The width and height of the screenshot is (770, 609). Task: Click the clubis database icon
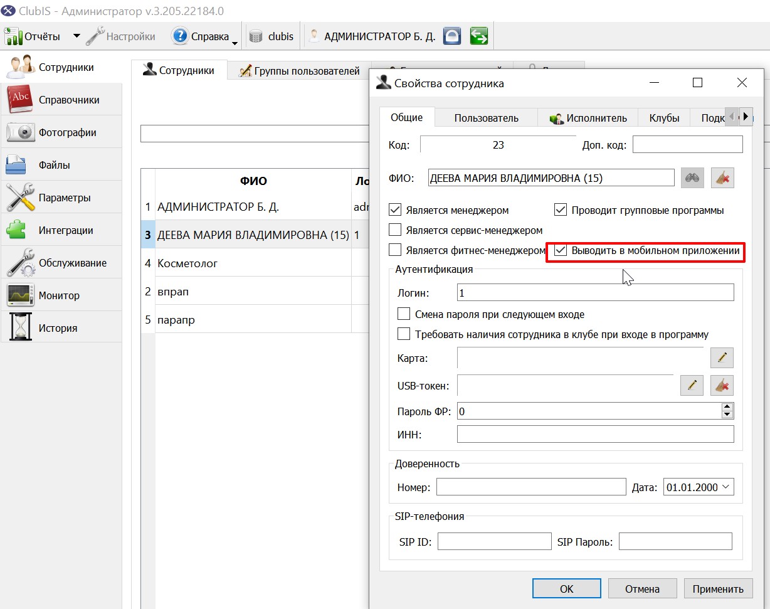tap(256, 36)
